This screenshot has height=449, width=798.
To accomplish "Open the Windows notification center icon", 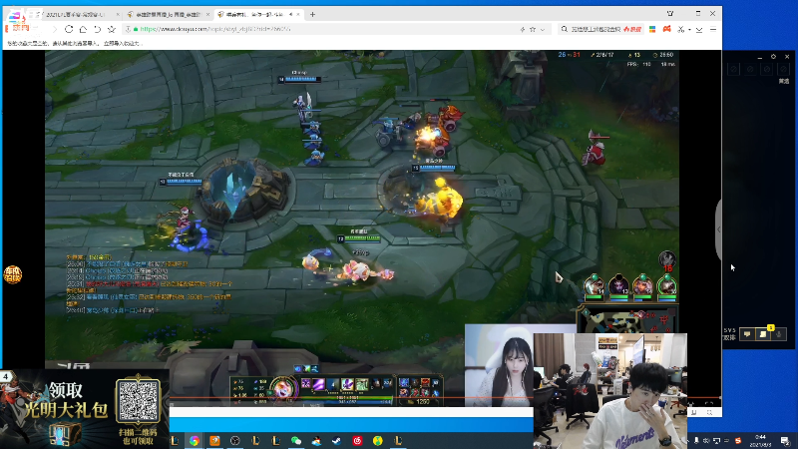I will click(785, 440).
